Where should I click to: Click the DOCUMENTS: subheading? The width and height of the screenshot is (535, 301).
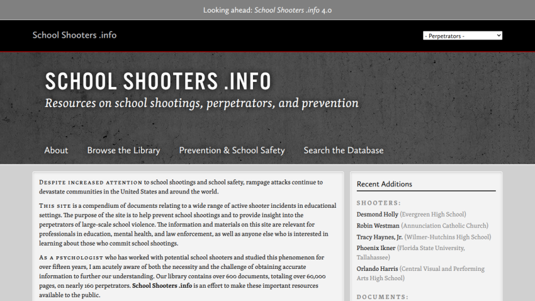tap(383, 297)
